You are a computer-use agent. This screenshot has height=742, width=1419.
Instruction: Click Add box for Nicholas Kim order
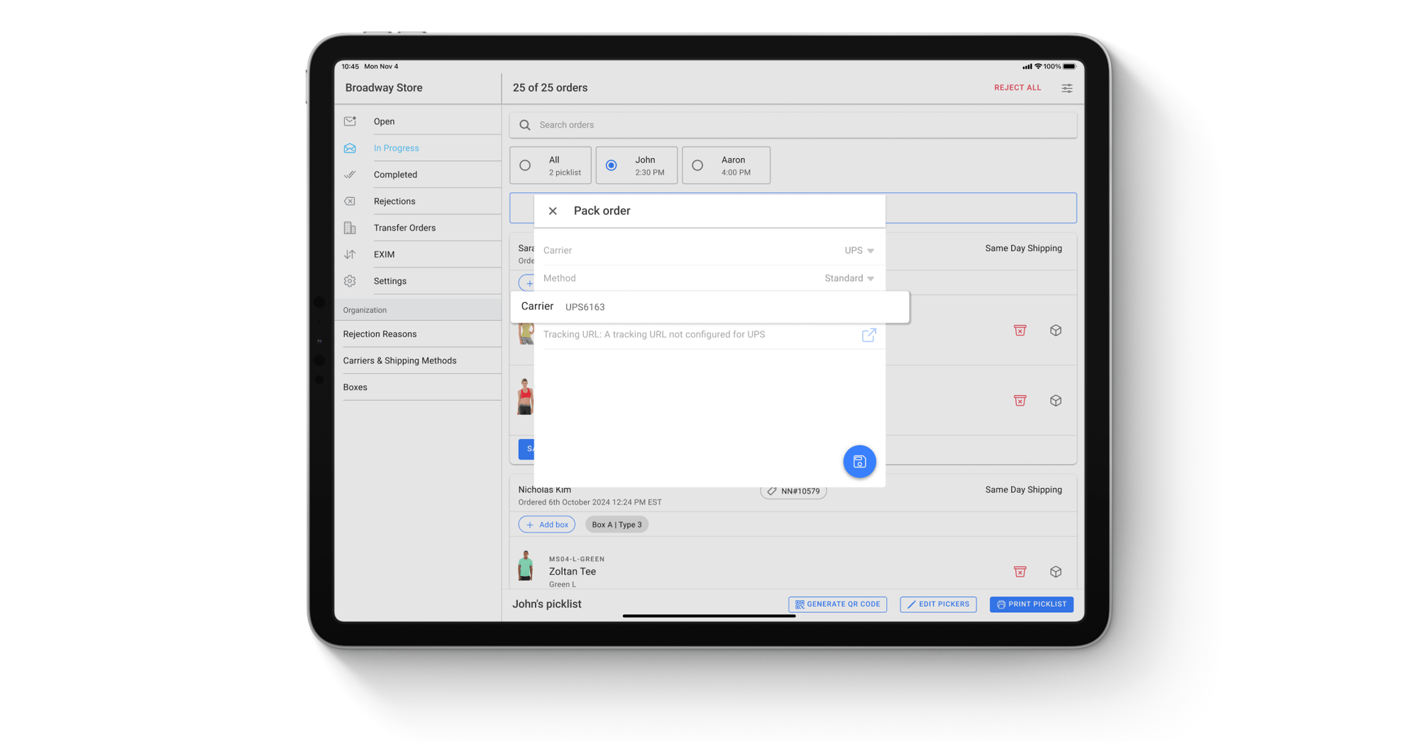[x=547, y=524]
